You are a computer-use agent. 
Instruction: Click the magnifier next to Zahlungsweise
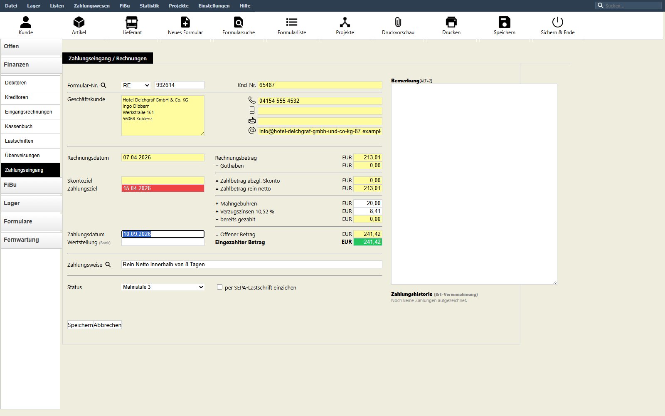[108, 265]
